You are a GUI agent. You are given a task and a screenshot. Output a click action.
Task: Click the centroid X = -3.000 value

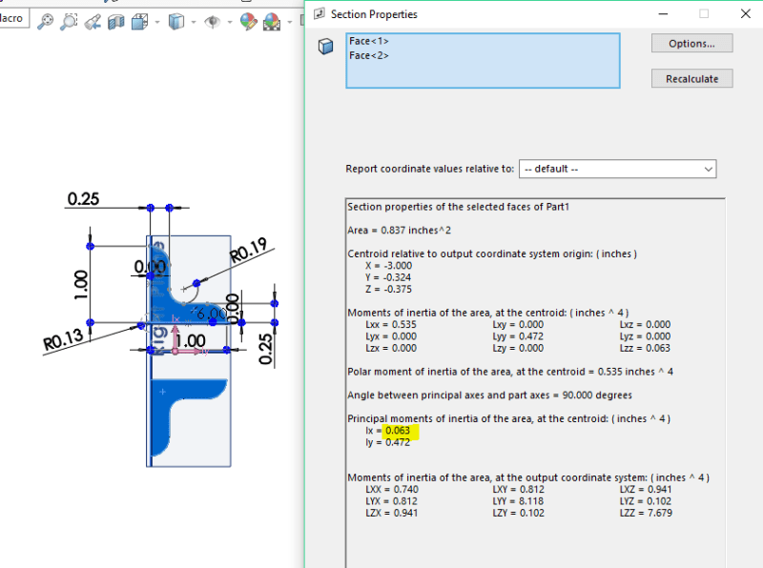click(x=388, y=266)
